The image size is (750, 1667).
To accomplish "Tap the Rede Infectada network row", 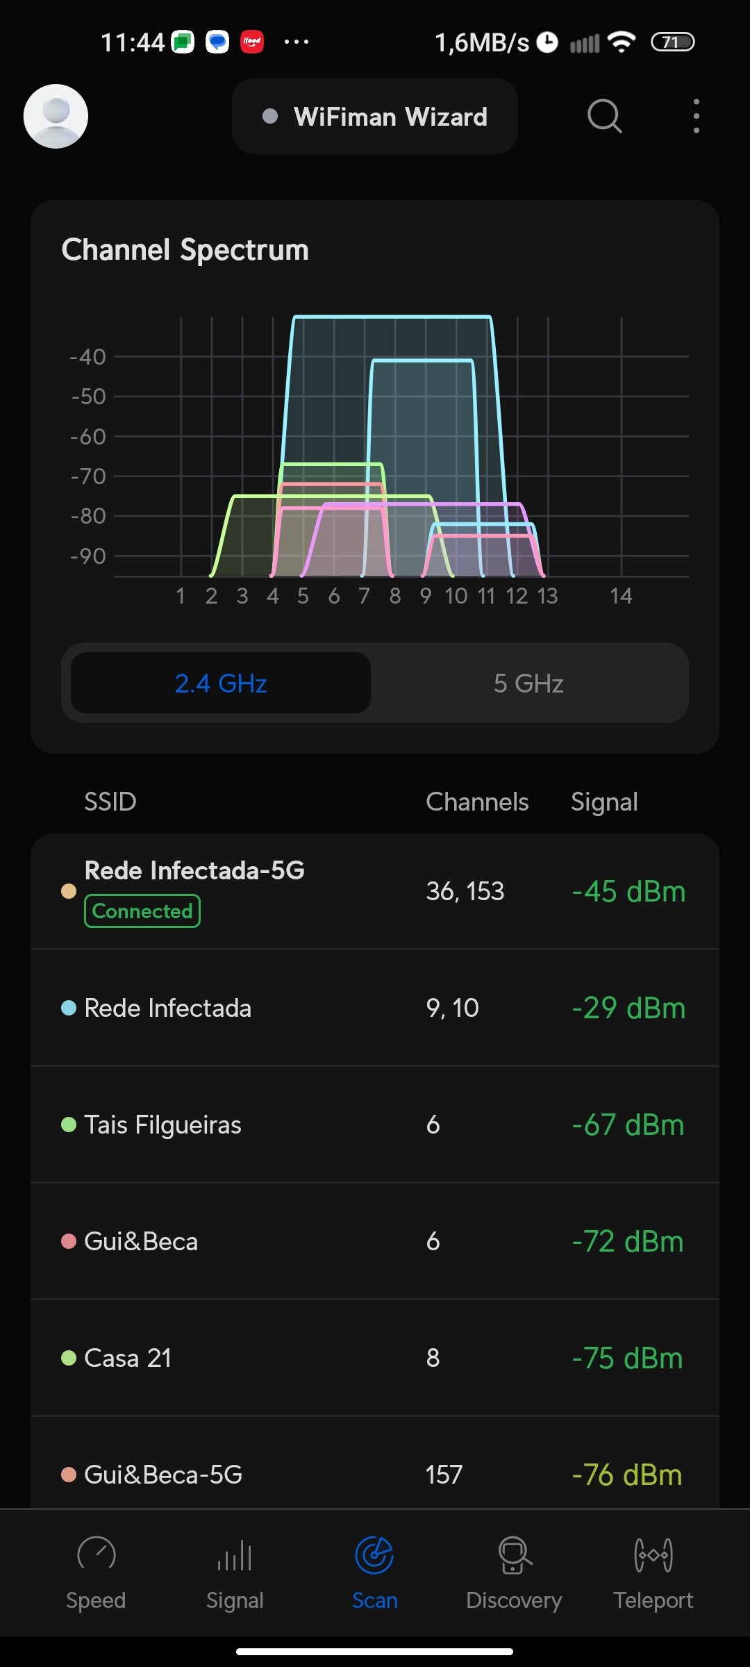I will [375, 1008].
